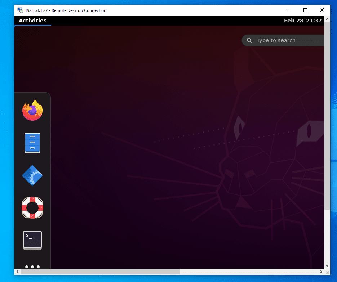Click the Remote Desktop icon in the title bar
337x282 pixels.
(20, 10)
